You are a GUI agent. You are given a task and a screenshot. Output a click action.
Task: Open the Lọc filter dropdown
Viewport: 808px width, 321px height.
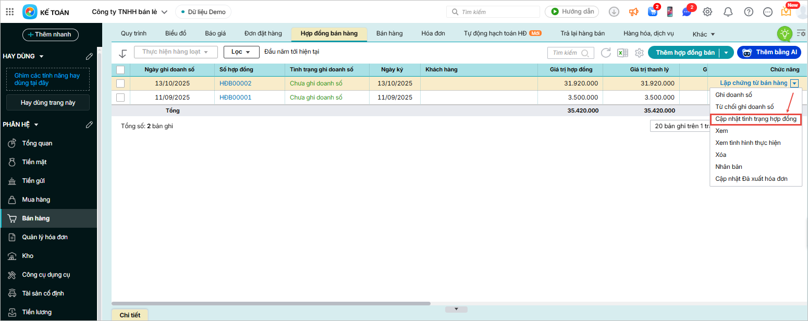click(x=241, y=52)
